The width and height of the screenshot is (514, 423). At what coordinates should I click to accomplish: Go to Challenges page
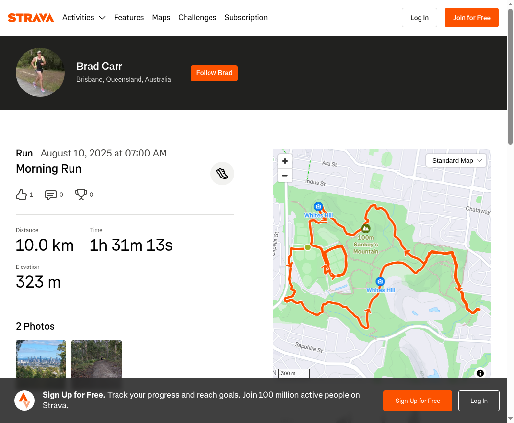click(197, 18)
